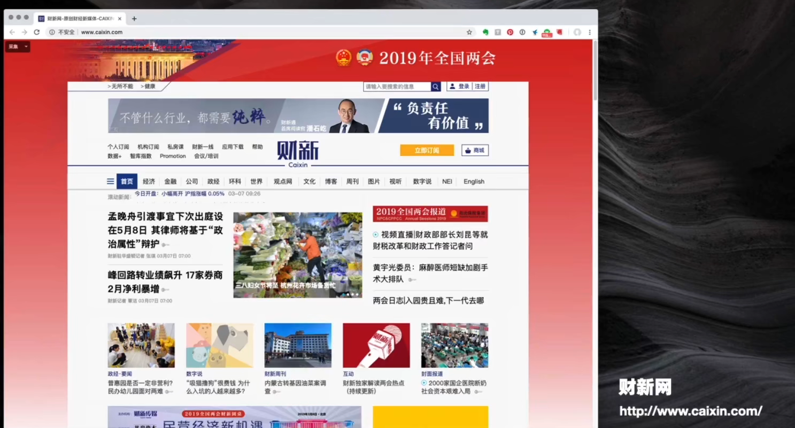Click the browser forward arrow

[24, 32]
